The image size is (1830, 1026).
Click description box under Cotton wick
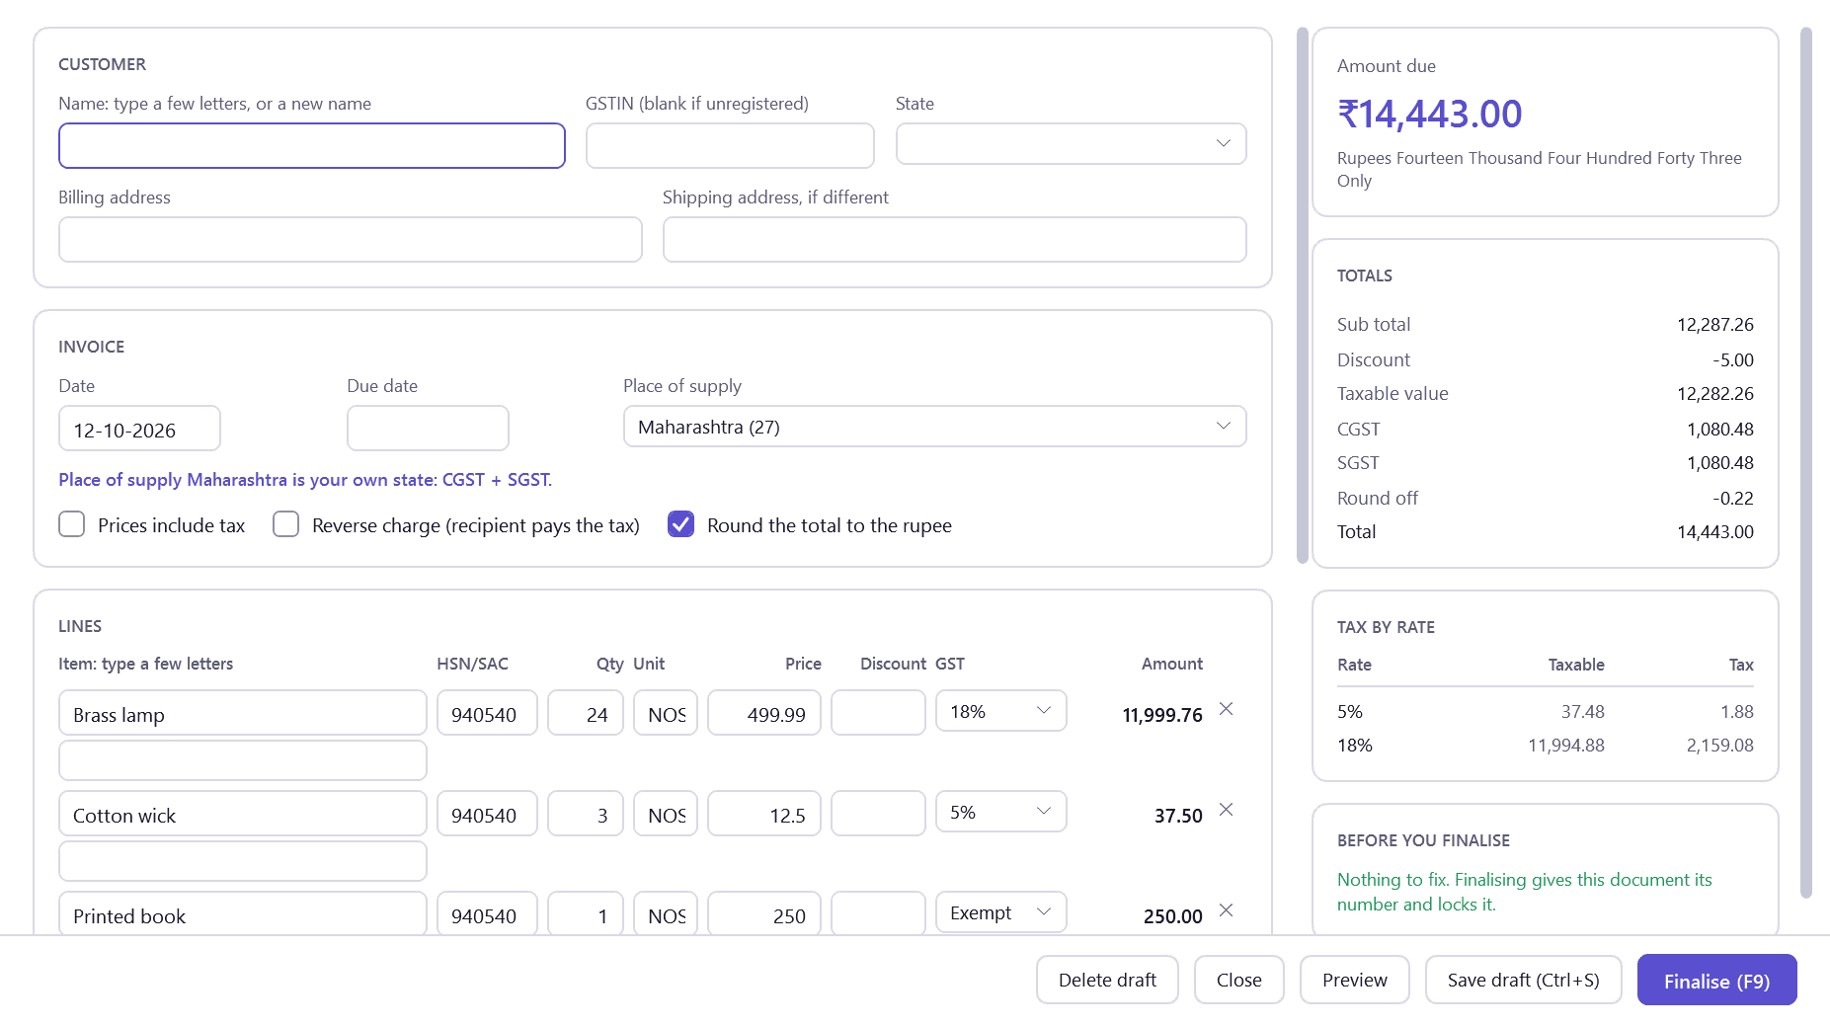tap(243, 861)
